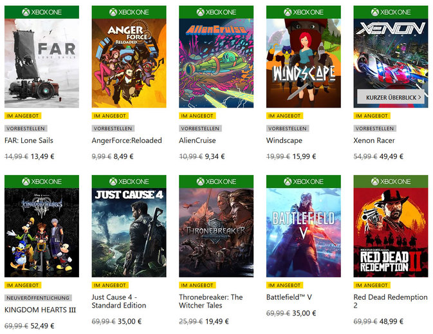The height and width of the screenshot is (334, 433).
Task: Open AlienCruise cover art
Action: [x=216, y=63]
